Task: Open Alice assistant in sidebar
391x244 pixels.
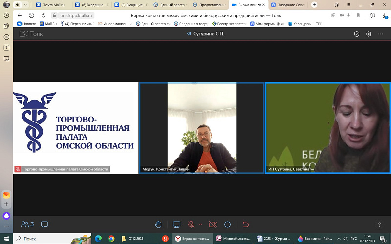Action: [6, 216]
